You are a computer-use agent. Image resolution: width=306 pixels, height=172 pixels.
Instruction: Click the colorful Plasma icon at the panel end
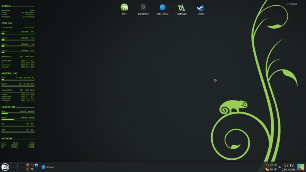(x=301, y=167)
